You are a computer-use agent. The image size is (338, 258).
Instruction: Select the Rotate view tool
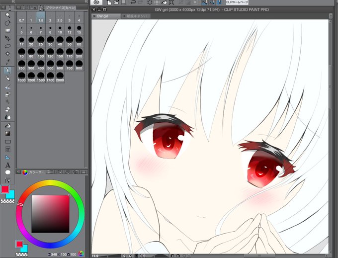[8, 23]
